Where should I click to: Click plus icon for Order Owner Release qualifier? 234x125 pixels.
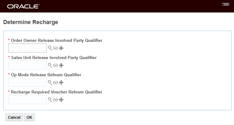coord(61,48)
